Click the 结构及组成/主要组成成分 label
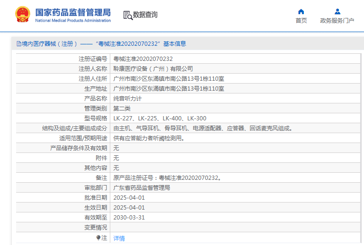The height and width of the screenshot is (245, 364). point(74,128)
